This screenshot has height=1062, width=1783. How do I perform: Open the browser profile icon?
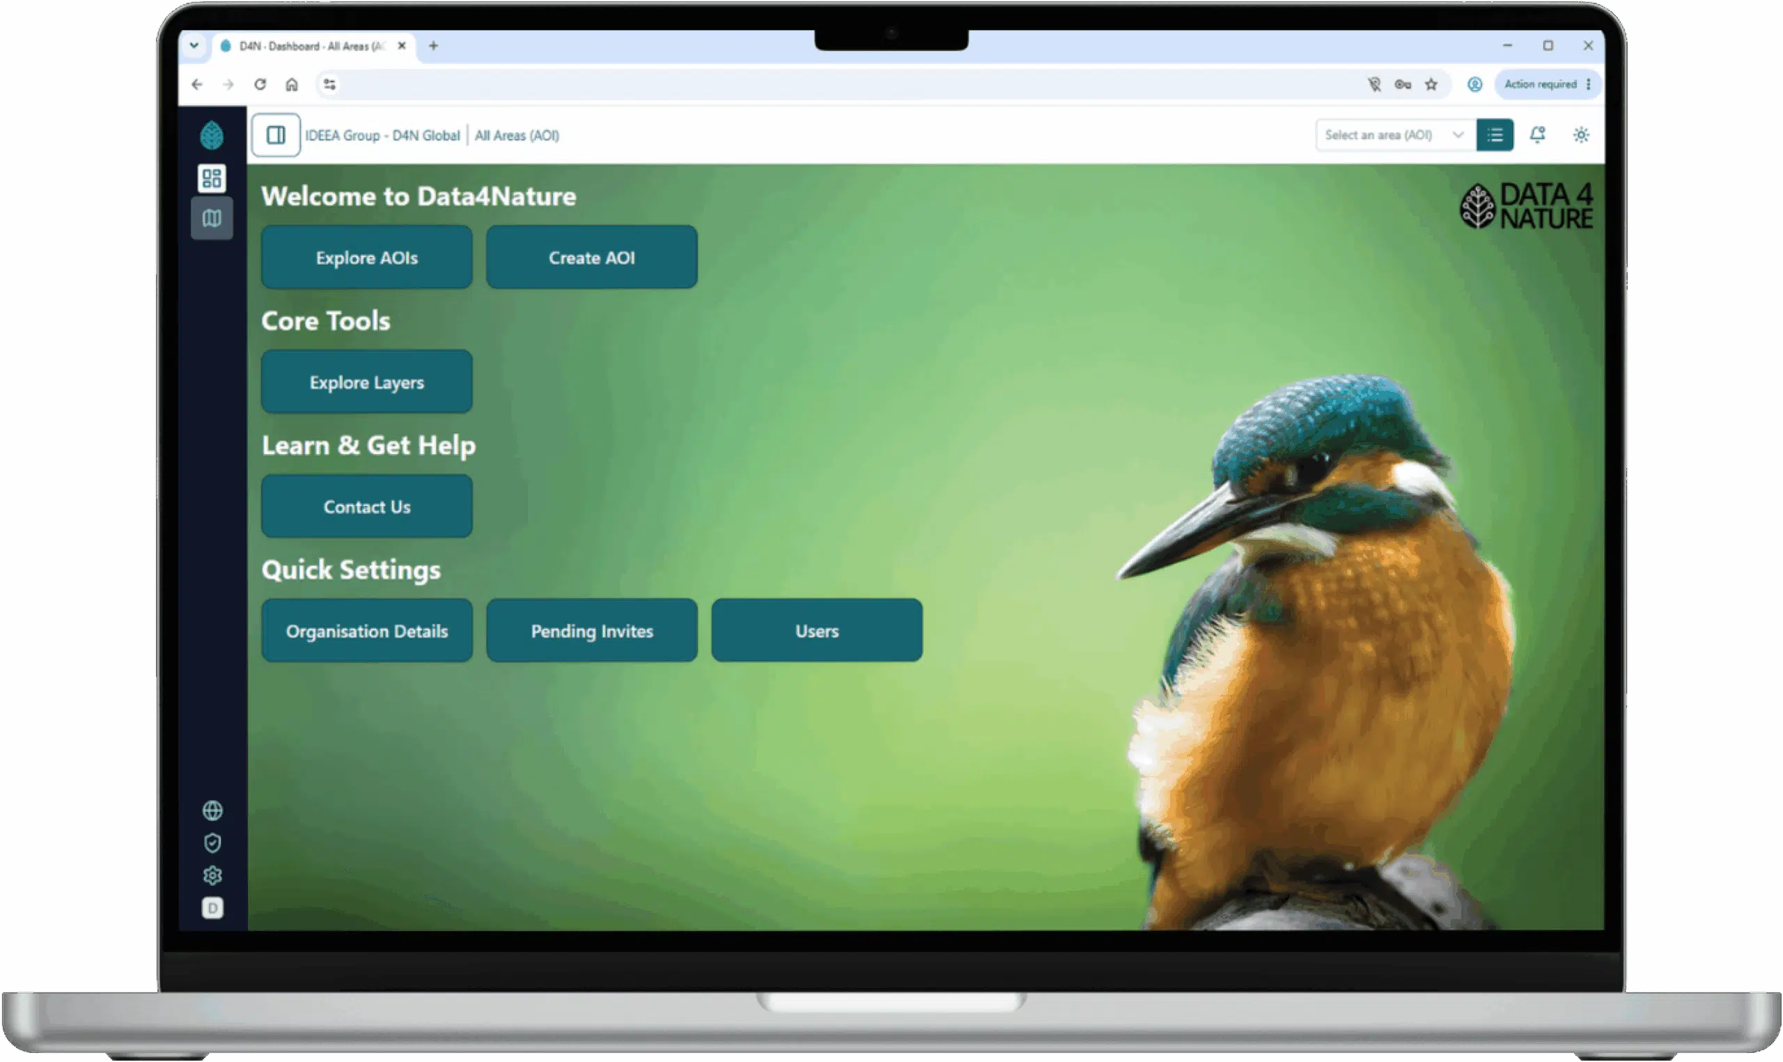click(x=1474, y=84)
